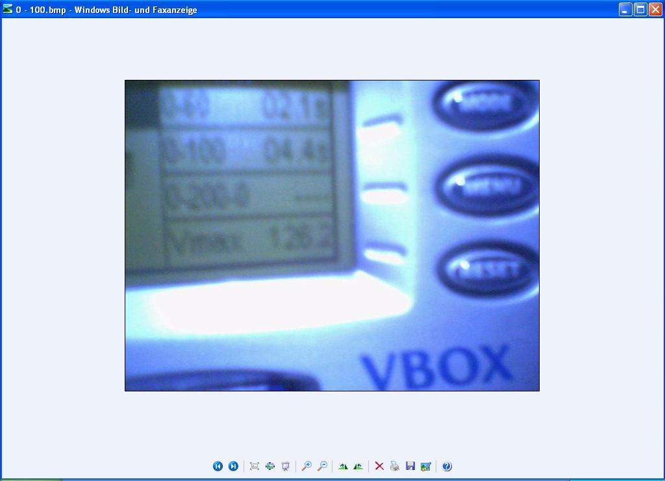665x481 pixels.
Task: Go to the next image
Action: [x=233, y=466]
